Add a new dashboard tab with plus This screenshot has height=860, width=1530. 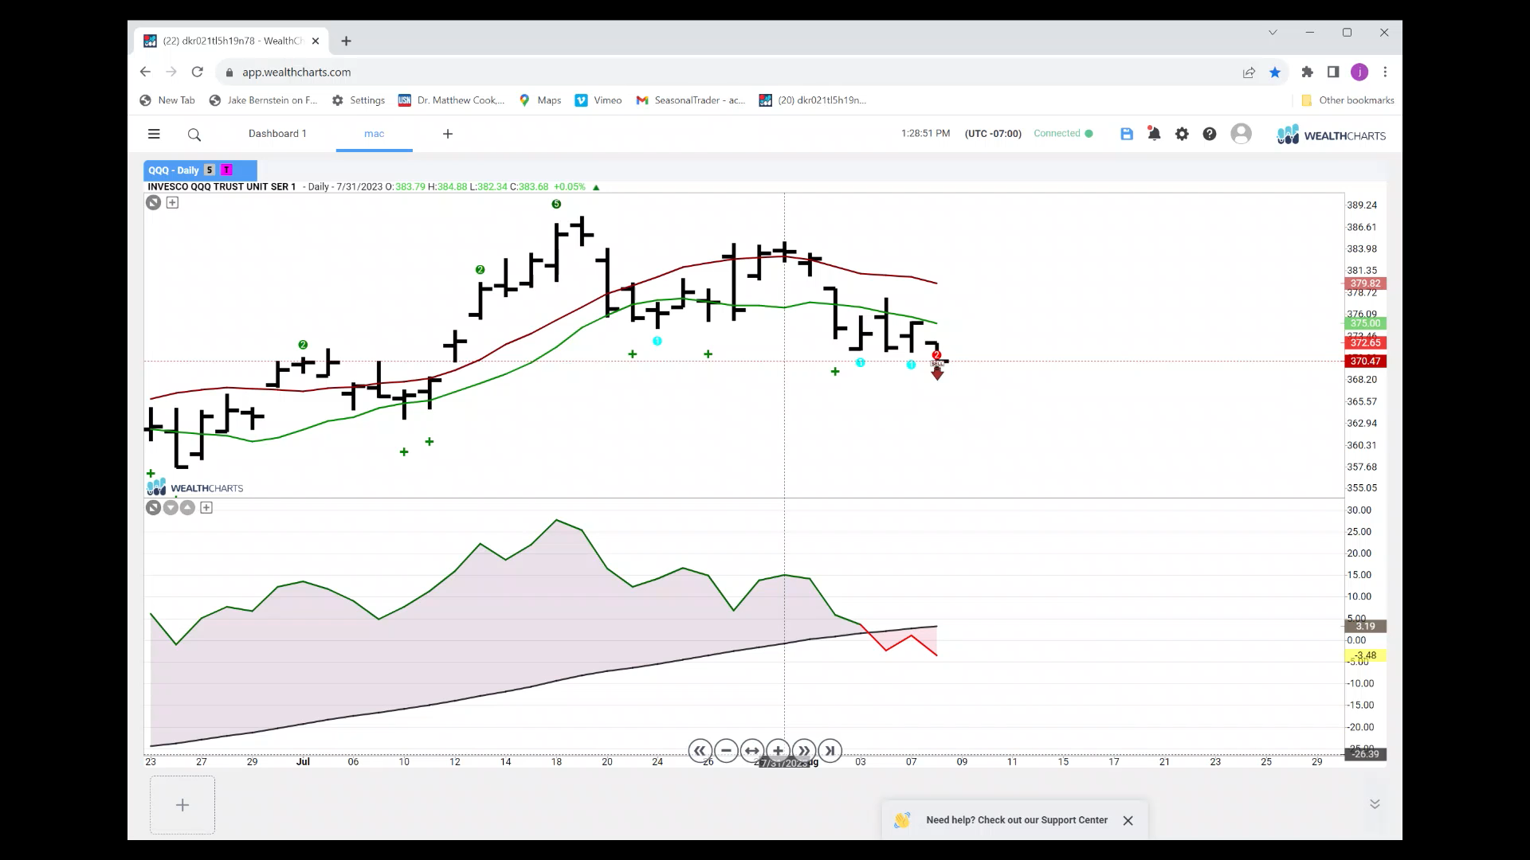tap(448, 134)
